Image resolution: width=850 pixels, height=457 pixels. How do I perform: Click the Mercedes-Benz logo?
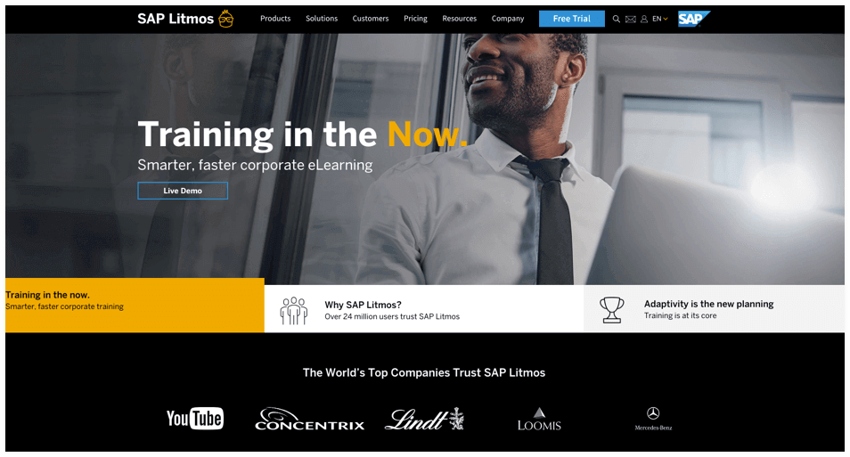pyautogui.click(x=653, y=419)
